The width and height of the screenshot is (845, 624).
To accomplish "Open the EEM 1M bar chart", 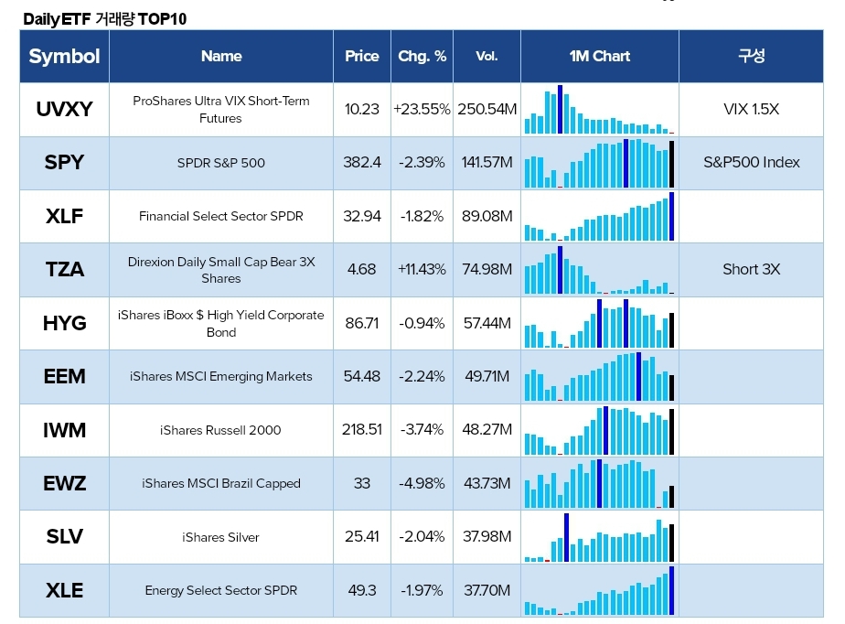I will point(599,376).
